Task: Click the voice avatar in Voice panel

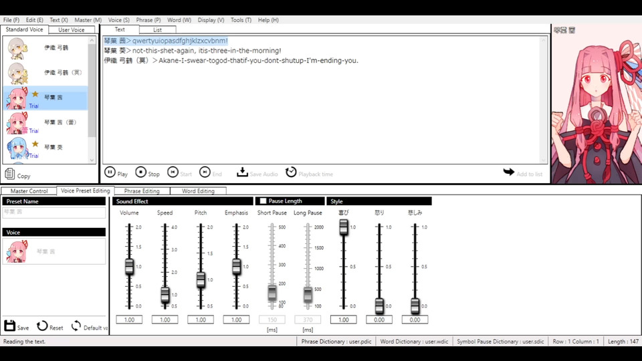Action: coord(17,251)
